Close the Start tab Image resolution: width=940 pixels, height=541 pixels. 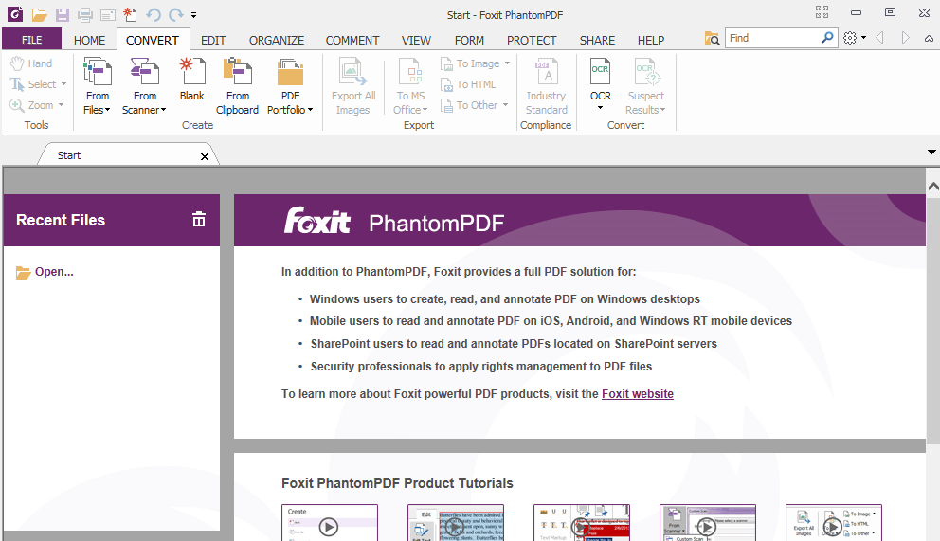pyautogui.click(x=205, y=156)
